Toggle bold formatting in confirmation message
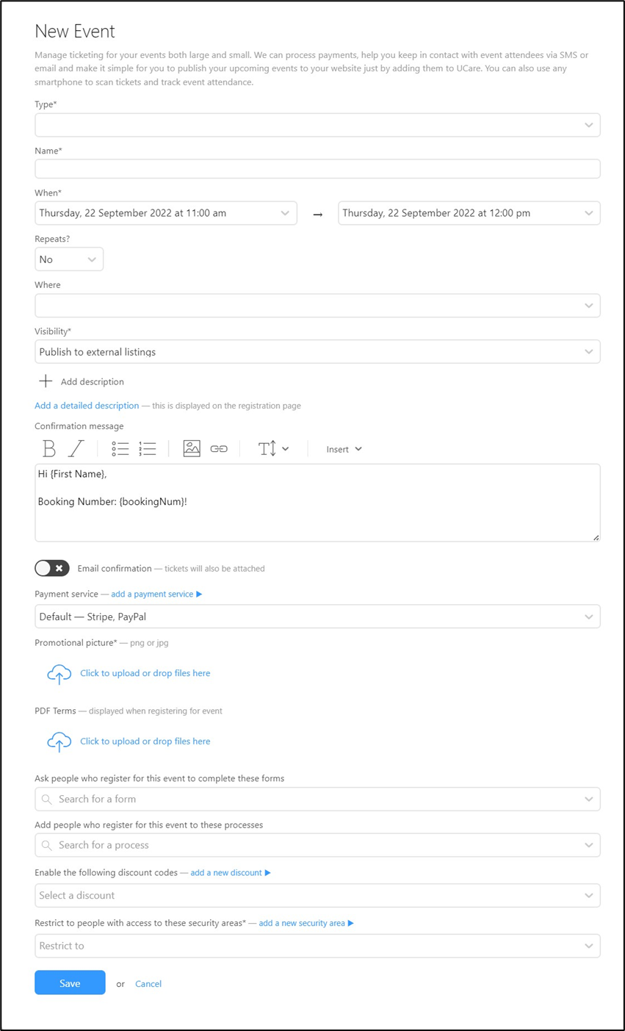Screen dimensions: 625x1031 tap(49, 448)
